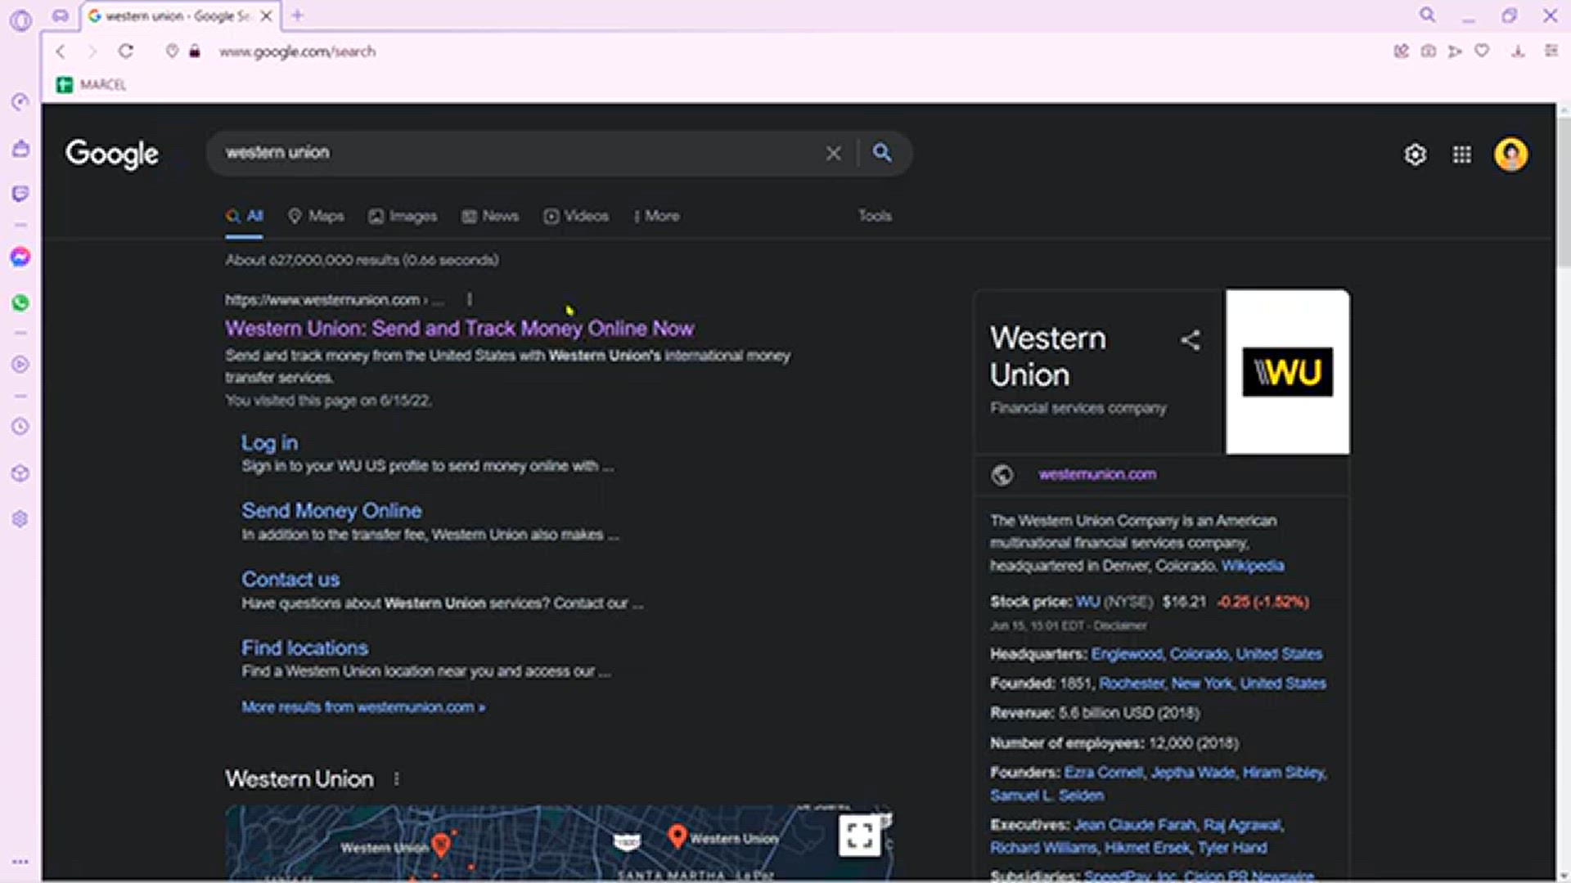This screenshot has width=1571, height=883.
Task: Add page to bookmarks heart icon
Action: (1482, 51)
